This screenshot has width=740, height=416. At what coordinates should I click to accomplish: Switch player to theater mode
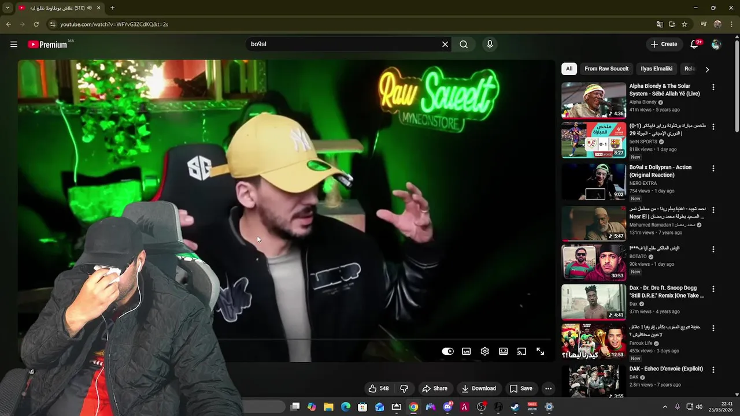pyautogui.click(x=504, y=351)
